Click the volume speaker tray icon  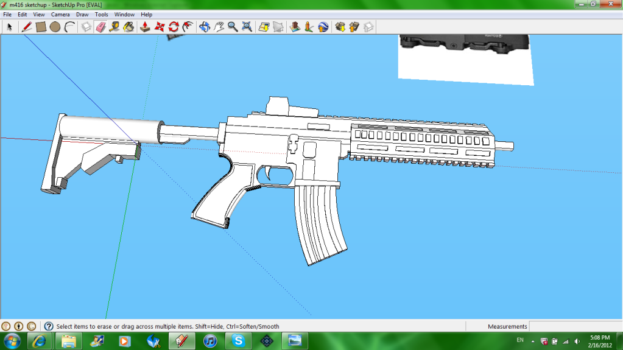tap(577, 341)
